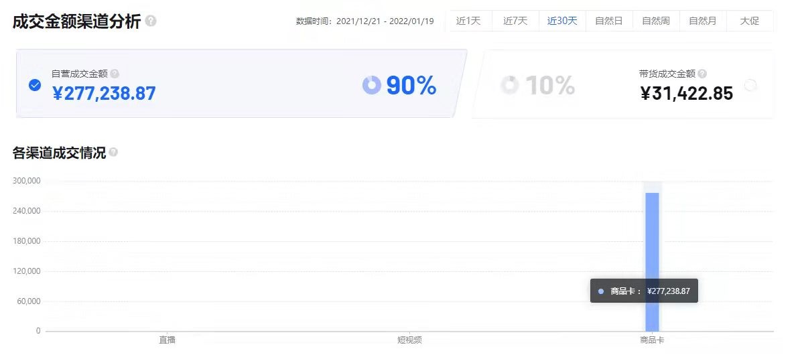Switch to the 近1天 tab
802x363 pixels.
pos(468,21)
